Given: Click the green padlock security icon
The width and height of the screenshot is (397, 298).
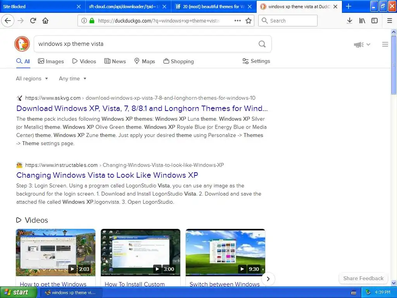Looking at the screenshot, I should [x=92, y=21].
